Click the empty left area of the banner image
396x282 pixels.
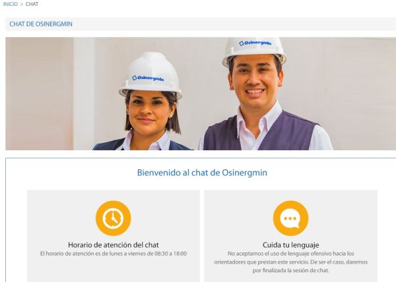[x=39, y=94]
